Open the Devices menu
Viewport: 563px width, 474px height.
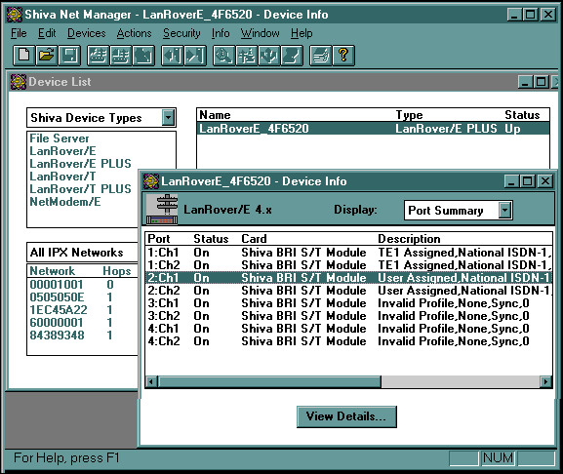(87, 33)
